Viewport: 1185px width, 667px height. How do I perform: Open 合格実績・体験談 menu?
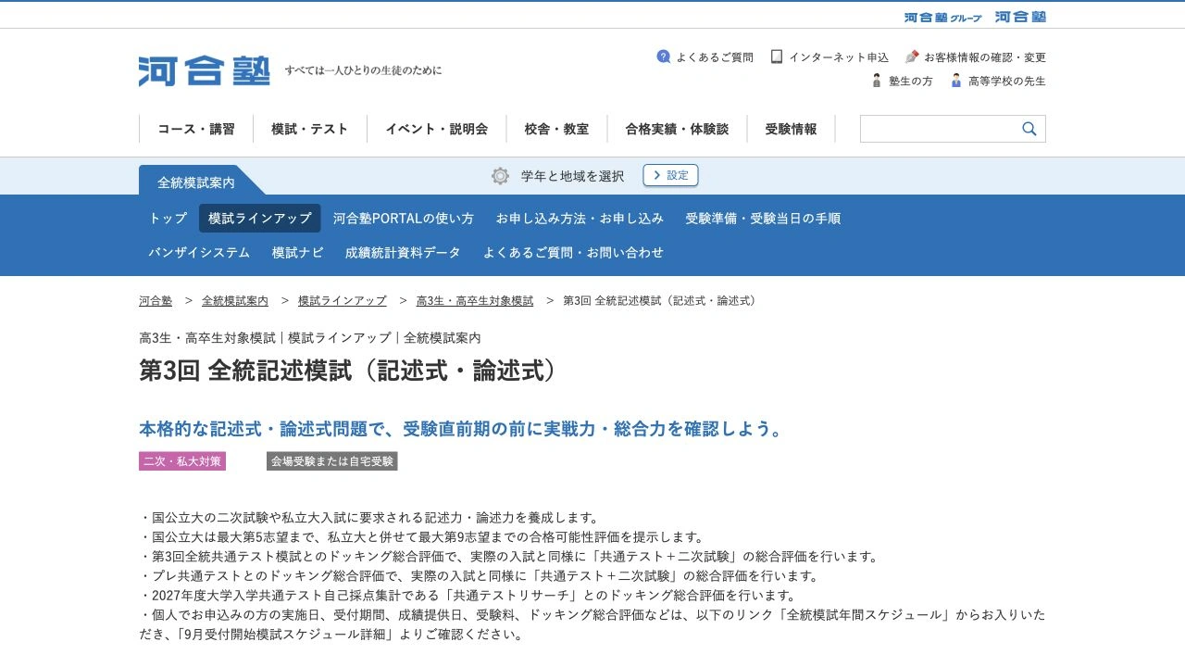click(x=677, y=129)
